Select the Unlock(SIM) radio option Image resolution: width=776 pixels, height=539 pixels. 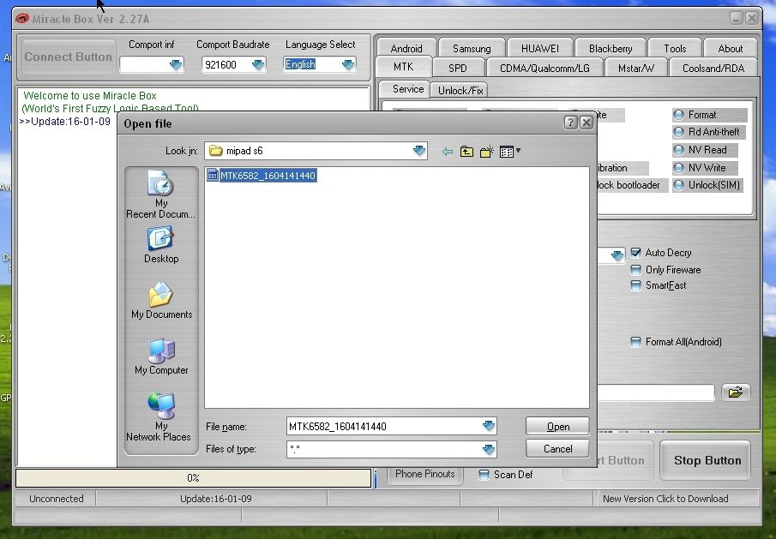click(678, 185)
